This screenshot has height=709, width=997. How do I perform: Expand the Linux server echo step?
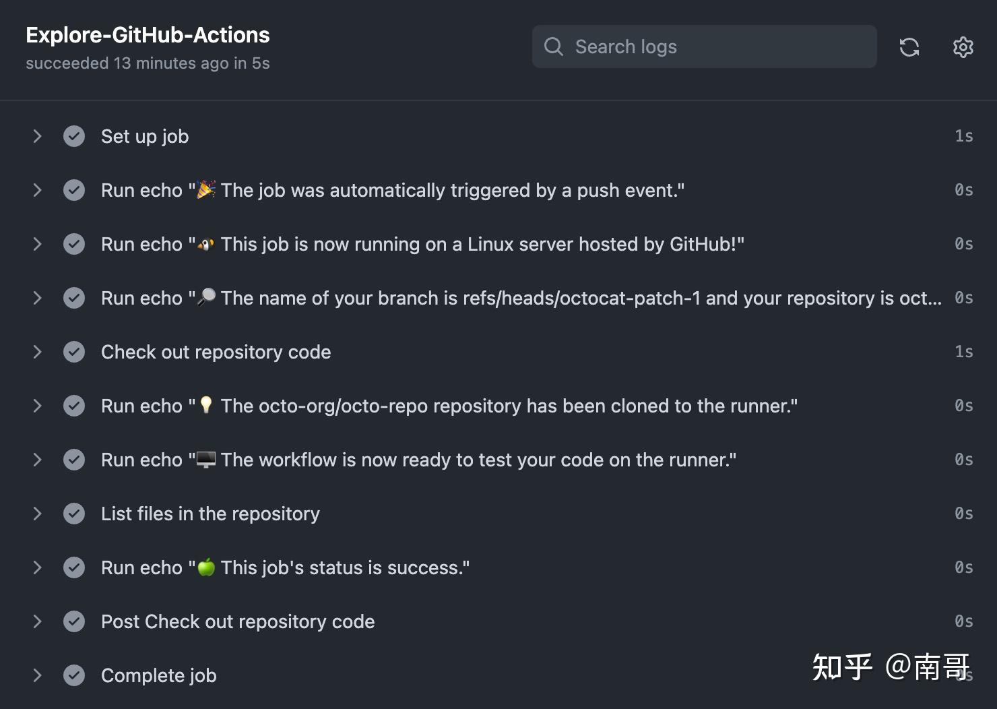[x=37, y=244]
